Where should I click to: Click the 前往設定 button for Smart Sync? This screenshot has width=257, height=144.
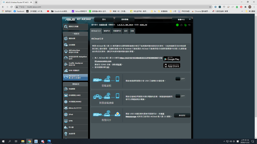(182, 115)
